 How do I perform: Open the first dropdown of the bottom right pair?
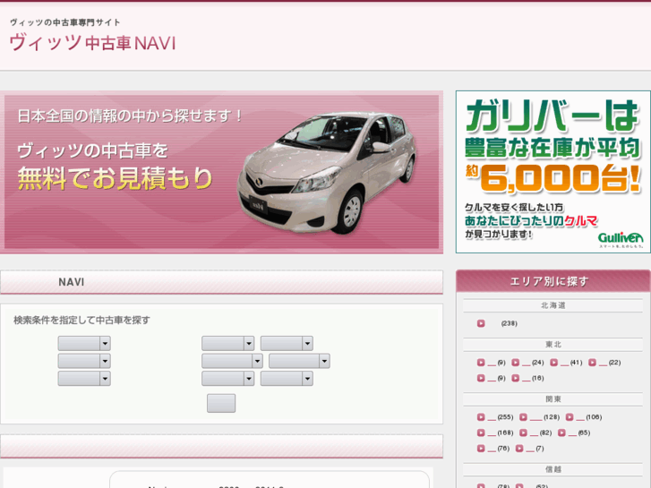tap(228, 379)
